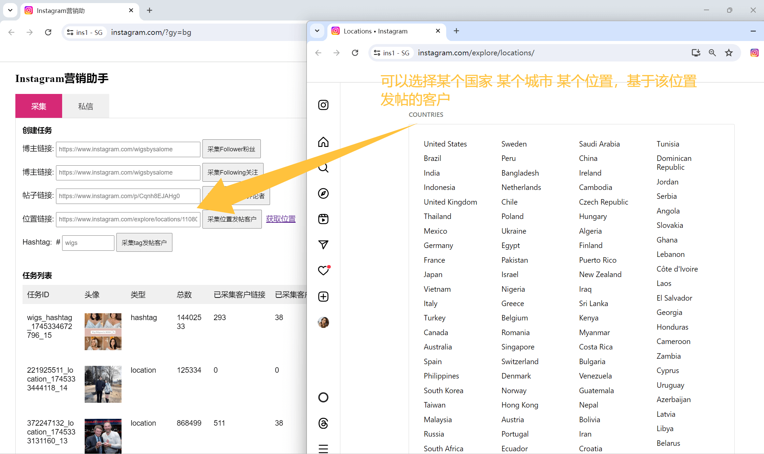Screen dimensions: 764x454
Task: Expand tab search dropdown in Locations window
Action: (x=317, y=31)
